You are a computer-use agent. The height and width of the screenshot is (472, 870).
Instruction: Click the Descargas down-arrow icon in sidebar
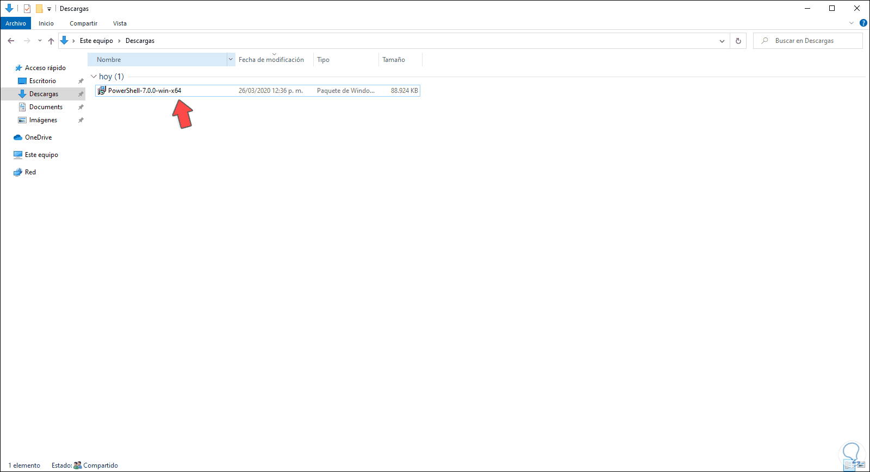[x=22, y=94]
